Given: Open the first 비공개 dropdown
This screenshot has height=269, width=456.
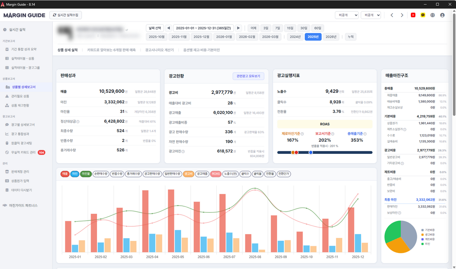Looking at the screenshot, I should (x=346, y=15).
